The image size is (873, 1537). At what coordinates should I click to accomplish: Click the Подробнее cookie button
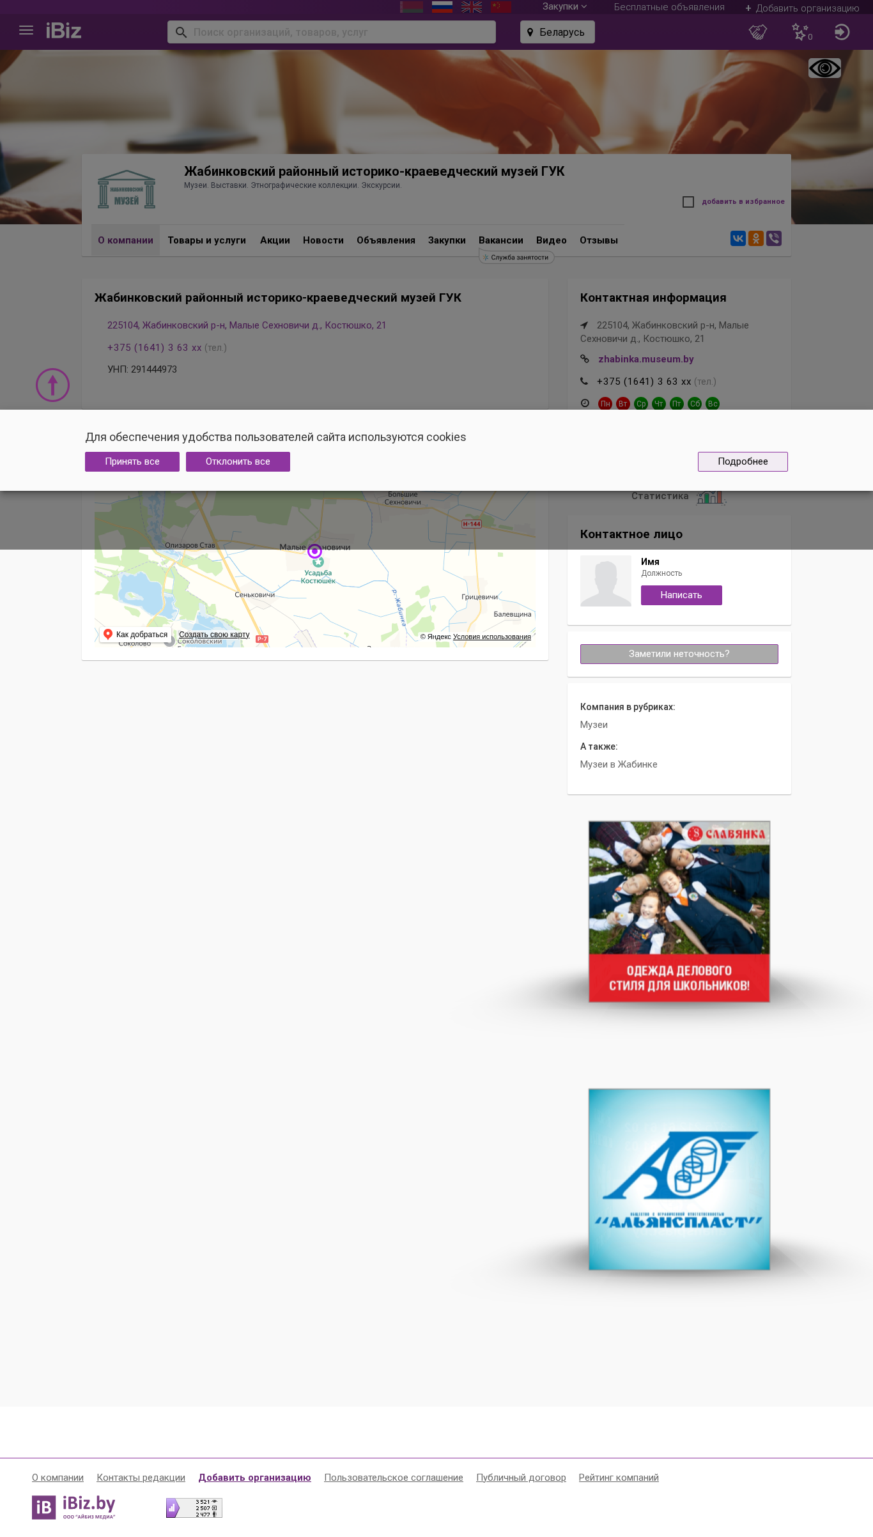click(743, 461)
